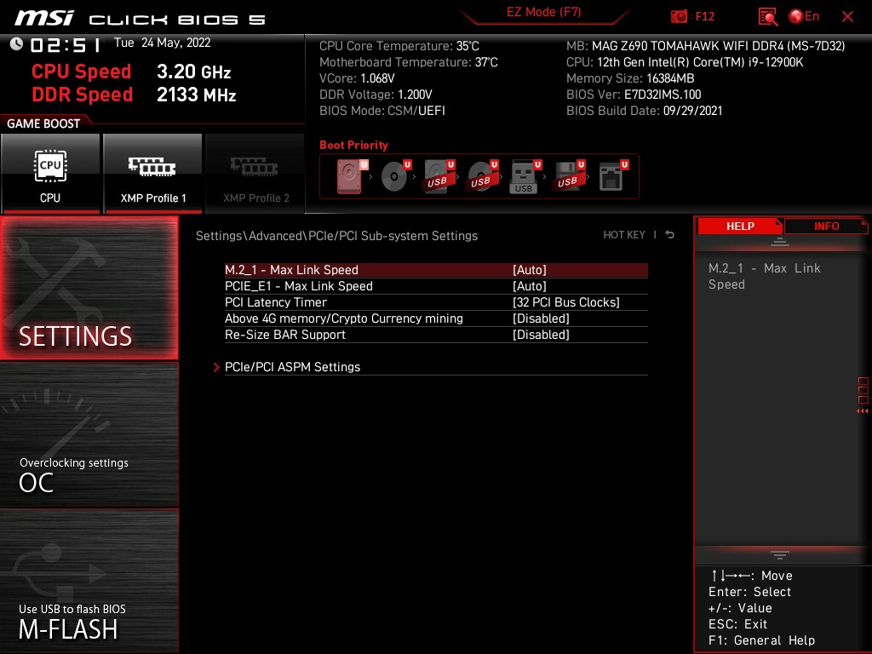Image resolution: width=872 pixels, height=654 pixels.
Task: Open the HOT KEY list
Action: pyautogui.click(x=624, y=235)
